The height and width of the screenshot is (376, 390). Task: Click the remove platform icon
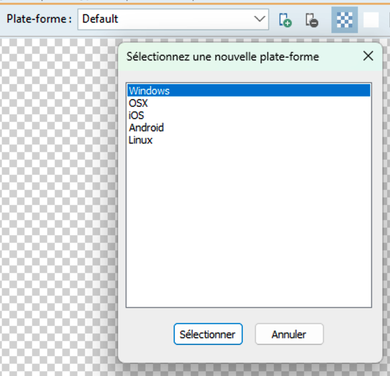click(x=311, y=20)
